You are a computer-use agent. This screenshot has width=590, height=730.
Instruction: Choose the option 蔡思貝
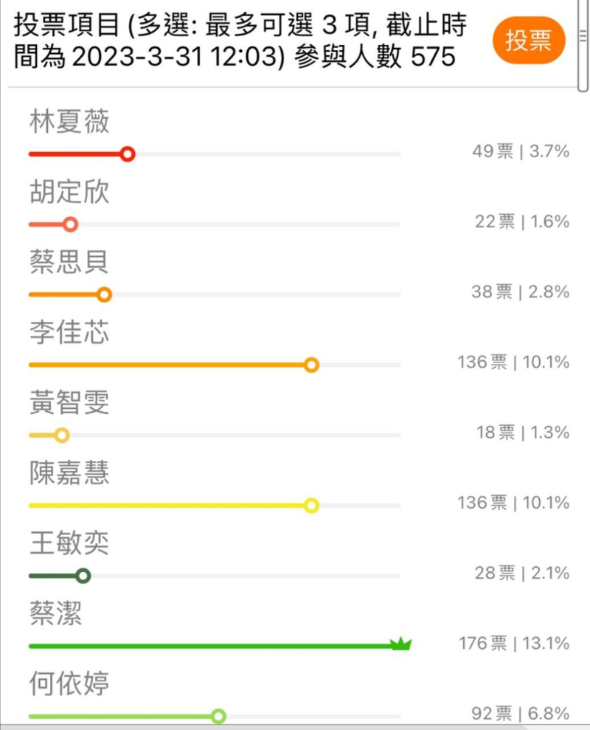(x=69, y=263)
